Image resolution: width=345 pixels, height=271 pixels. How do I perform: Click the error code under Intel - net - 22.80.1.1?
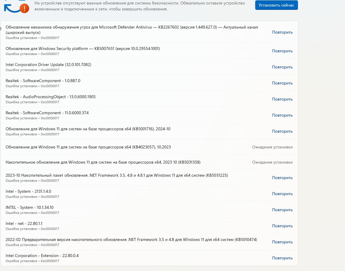(x=32, y=229)
